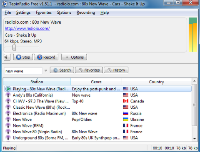This screenshot has height=152, width=200.
Task: Click the USA flag in the playing row
Action: (x=126, y=89)
